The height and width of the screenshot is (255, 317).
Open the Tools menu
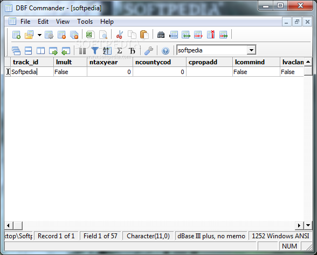tap(85, 22)
